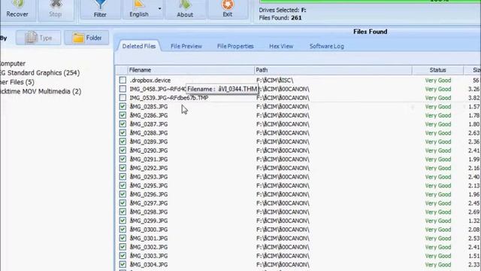The height and width of the screenshot is (271, 481).
Task: Uncheck the MG_0298.JPG checkbox
Action: coord(123,212)
